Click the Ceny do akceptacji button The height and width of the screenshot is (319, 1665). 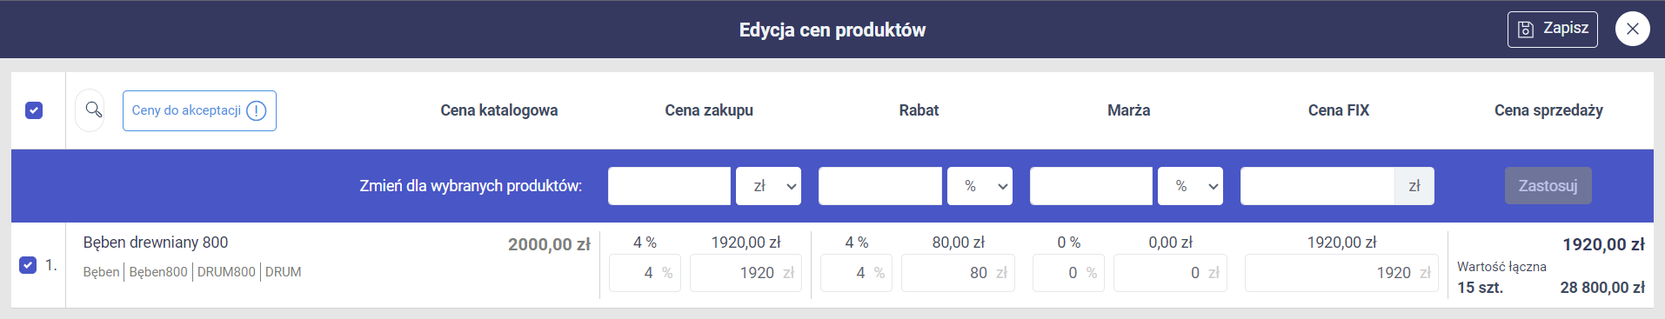click(x=199, y=110)
